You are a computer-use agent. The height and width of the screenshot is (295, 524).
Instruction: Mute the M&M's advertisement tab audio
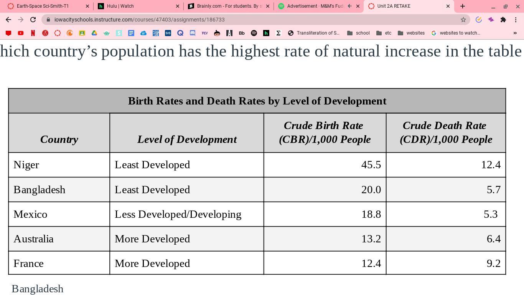(349, 6)
